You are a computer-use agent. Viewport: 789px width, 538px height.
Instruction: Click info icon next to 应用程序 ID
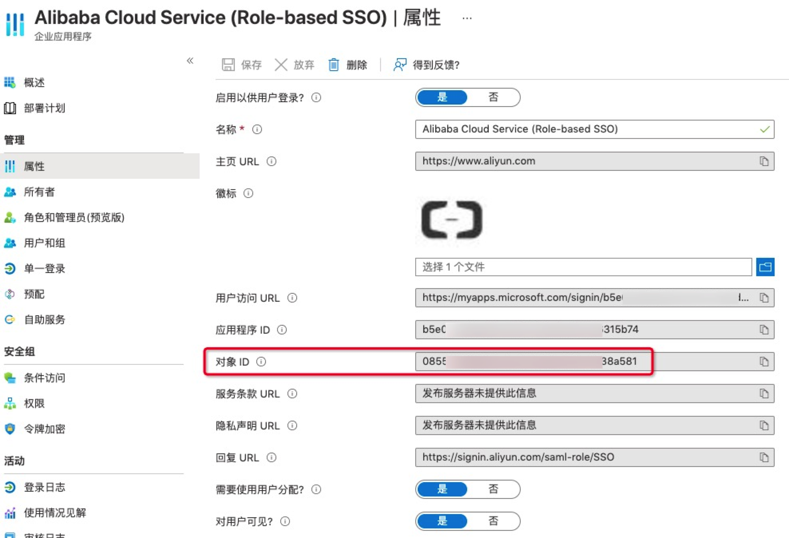pos(282,330)
